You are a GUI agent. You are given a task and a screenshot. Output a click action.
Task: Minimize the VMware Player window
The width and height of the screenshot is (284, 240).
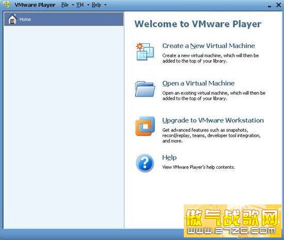pyautogui.click(x=270, y=6)
